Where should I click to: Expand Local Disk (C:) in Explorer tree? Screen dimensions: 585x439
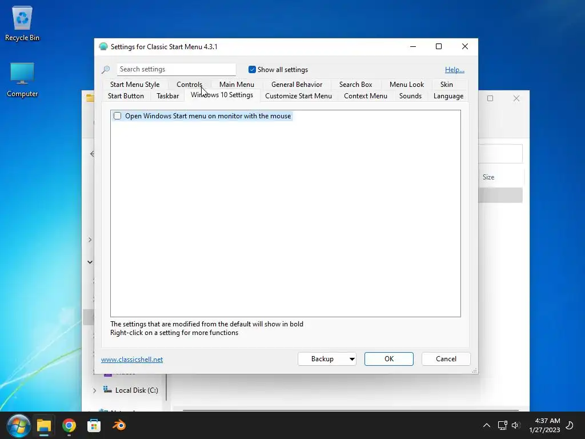pos(94,390)
